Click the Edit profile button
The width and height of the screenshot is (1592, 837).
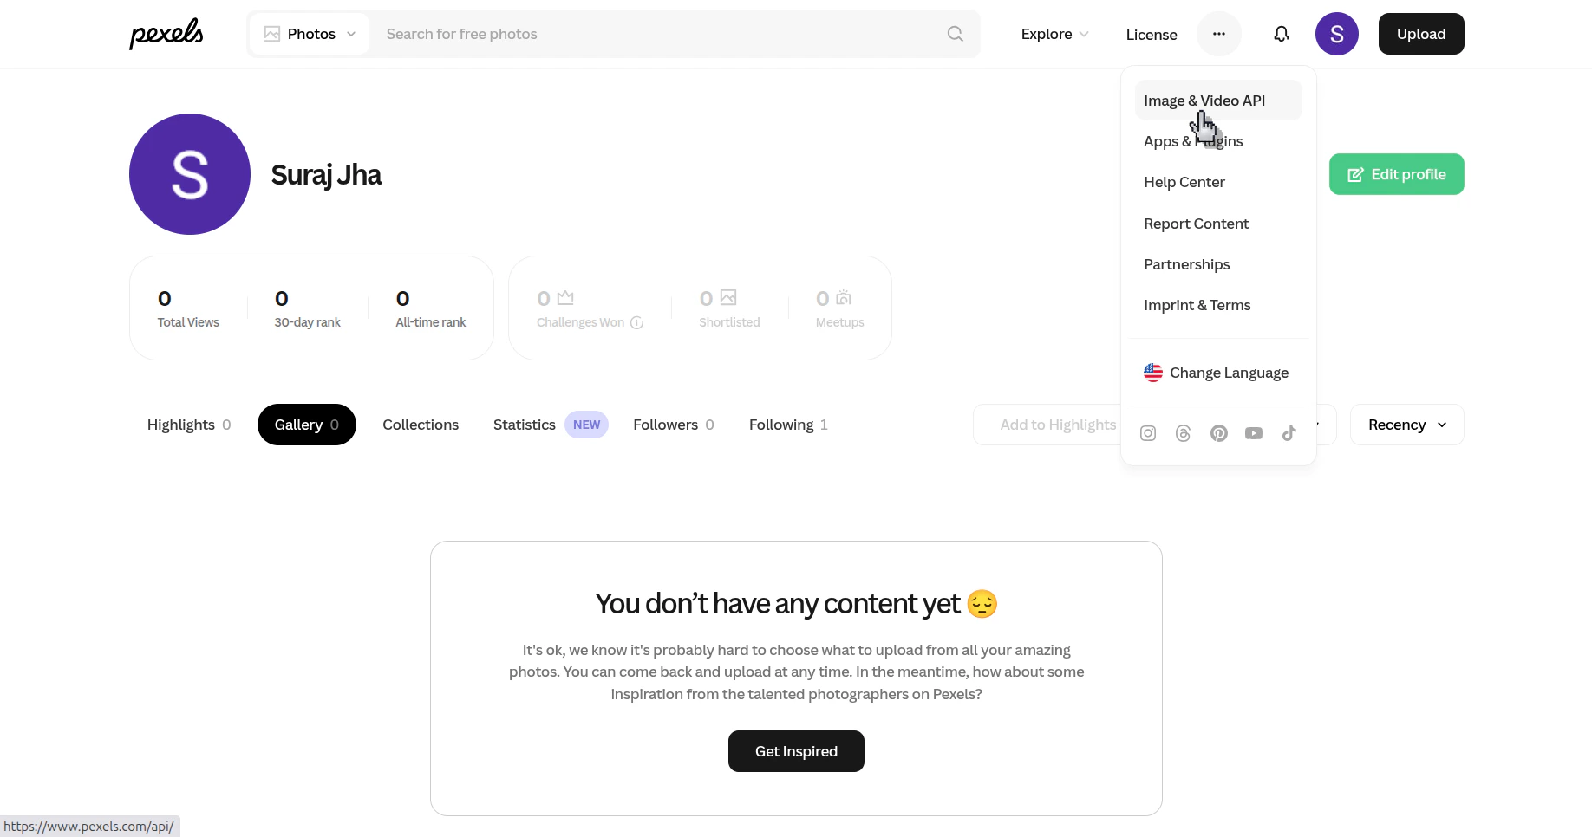pos(1396,174)
